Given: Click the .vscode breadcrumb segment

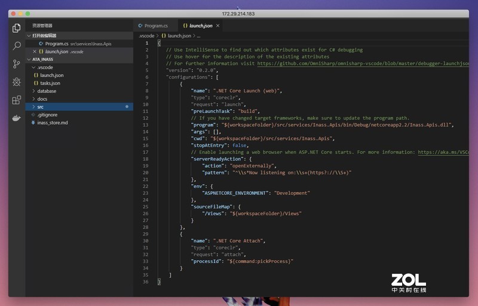Looking at the screenshot, I should point(147,36).
